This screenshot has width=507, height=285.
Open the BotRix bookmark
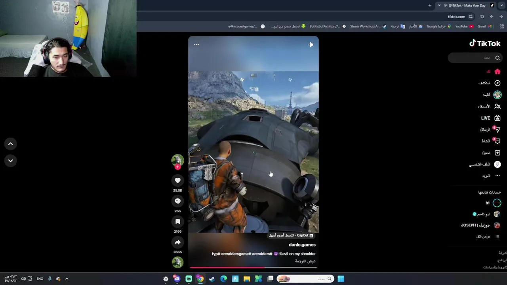pyautogui.click(x=328, y=27)
